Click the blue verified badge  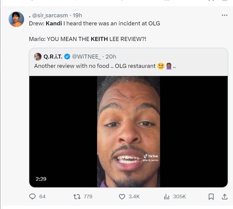[x=67, y=57]
